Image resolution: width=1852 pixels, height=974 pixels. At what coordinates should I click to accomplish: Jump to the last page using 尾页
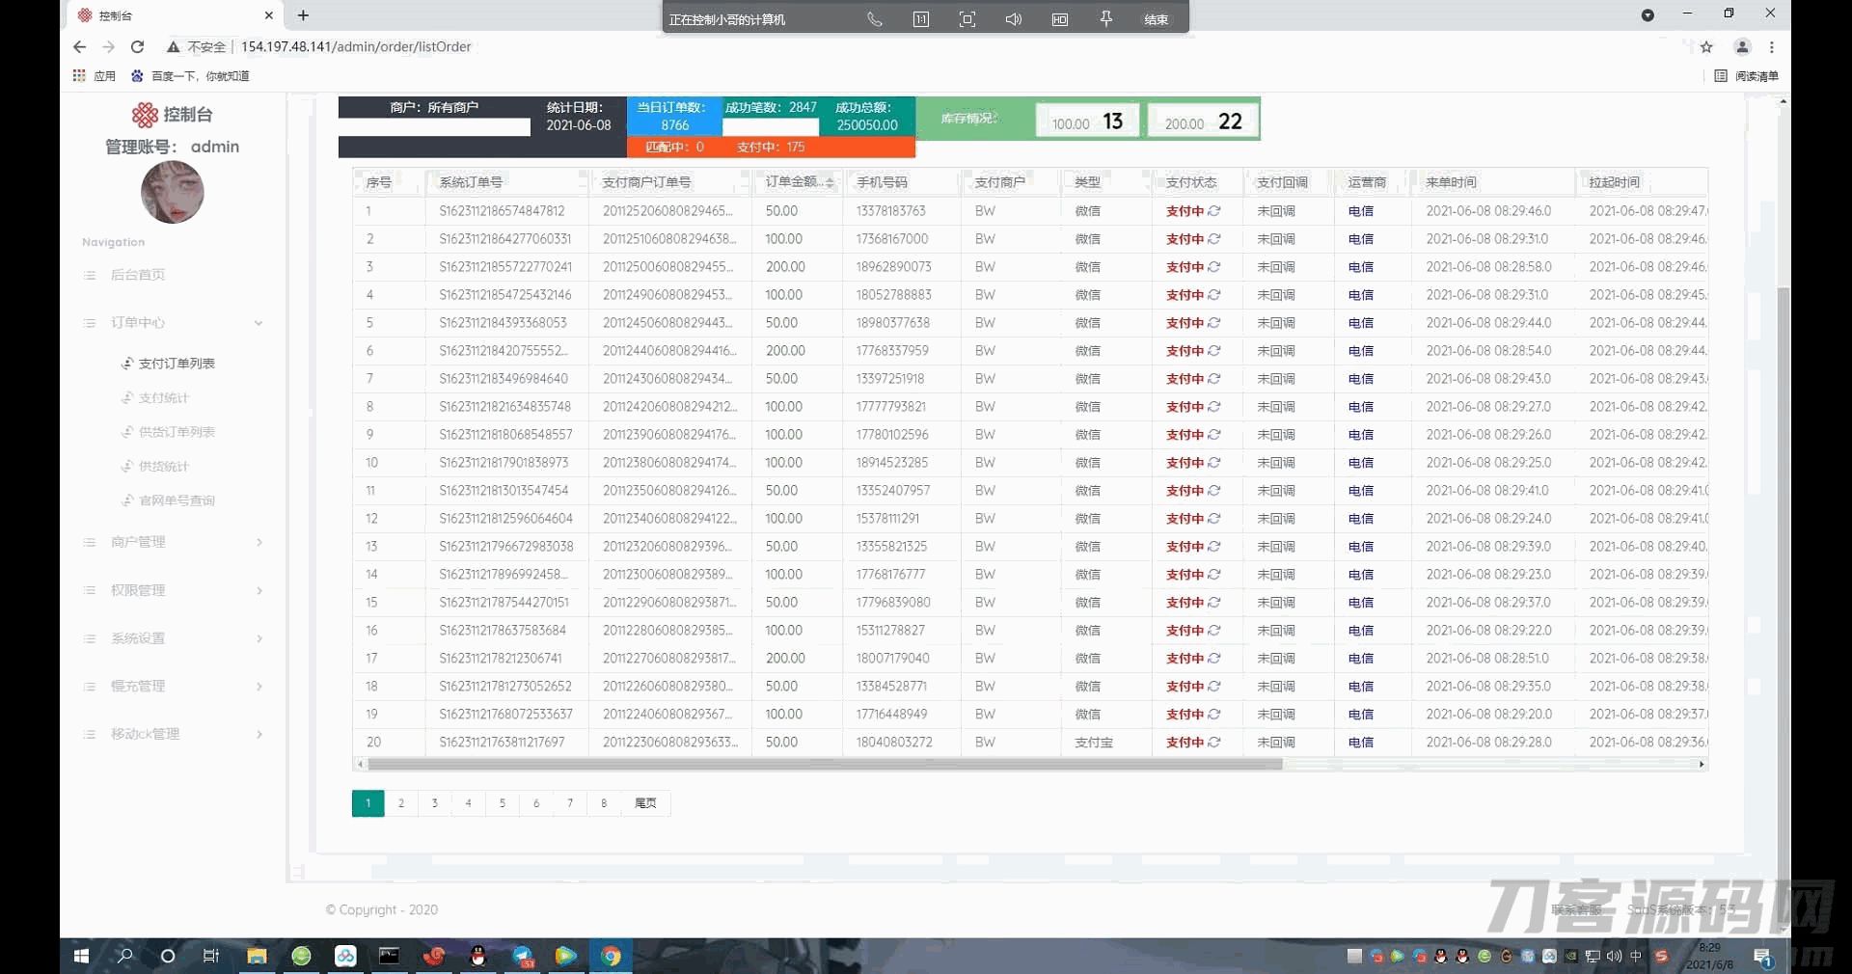645,803
